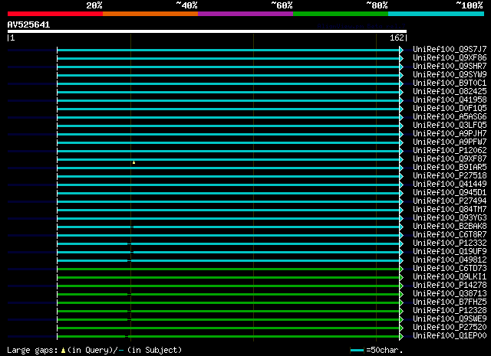Select the UniRef100_P14278 label
This screenshot has height=356, width=491.
(450, 286)
